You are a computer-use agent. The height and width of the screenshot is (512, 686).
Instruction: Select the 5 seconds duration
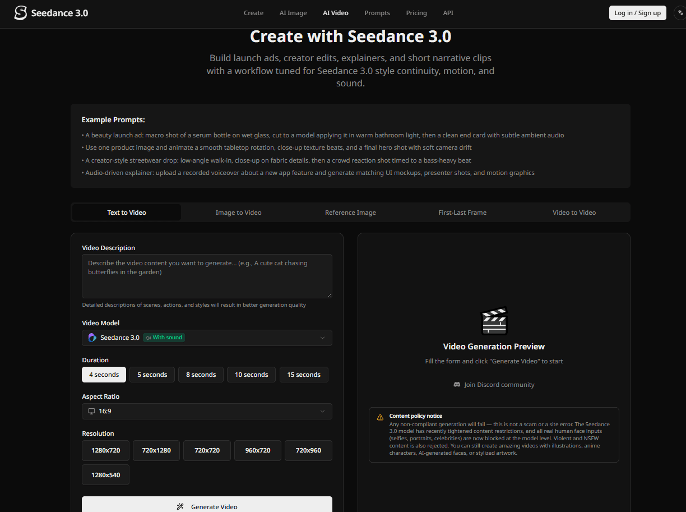click(152, 375)
